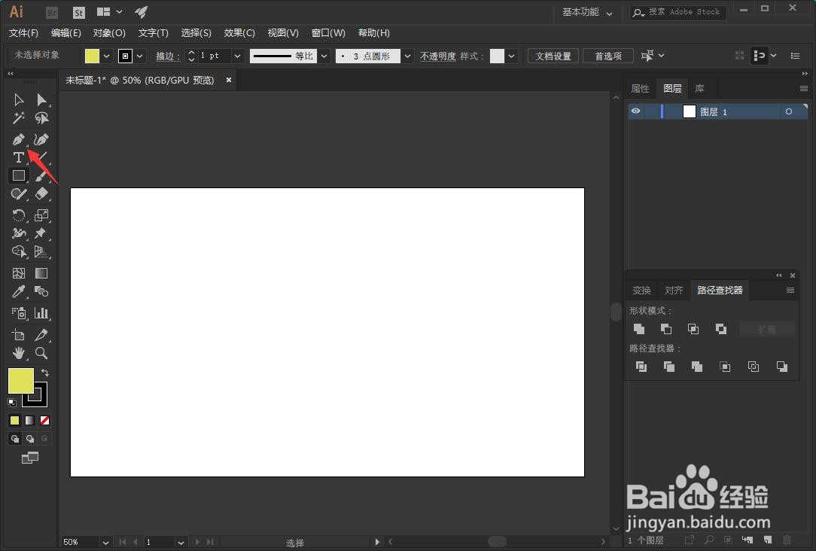Click the 首选项 button
The image size is (816, 551).
pyautogui.click(x=608, y=56)
